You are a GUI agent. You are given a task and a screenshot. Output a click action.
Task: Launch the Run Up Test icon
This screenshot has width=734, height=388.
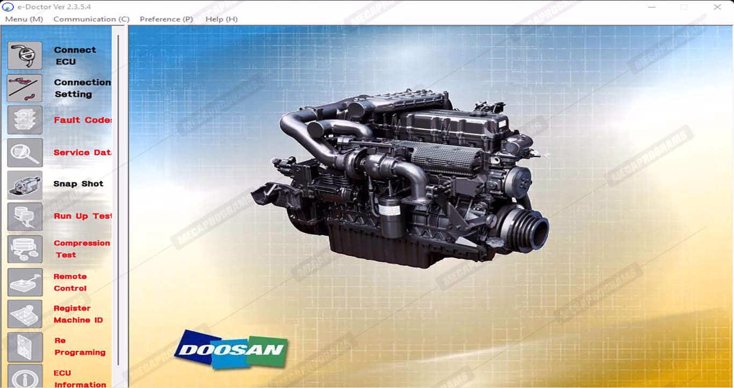tap(25, 217)
